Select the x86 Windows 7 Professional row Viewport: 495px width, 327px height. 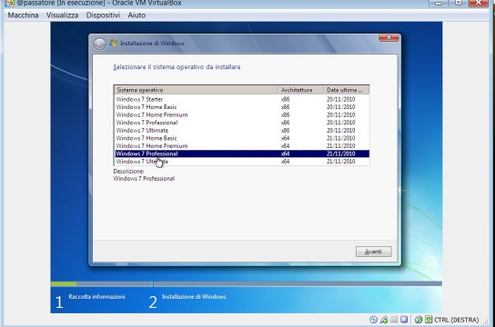[x=242, y=123]
